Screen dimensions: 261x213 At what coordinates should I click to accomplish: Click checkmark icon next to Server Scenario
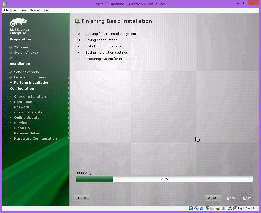click(11, 72)
